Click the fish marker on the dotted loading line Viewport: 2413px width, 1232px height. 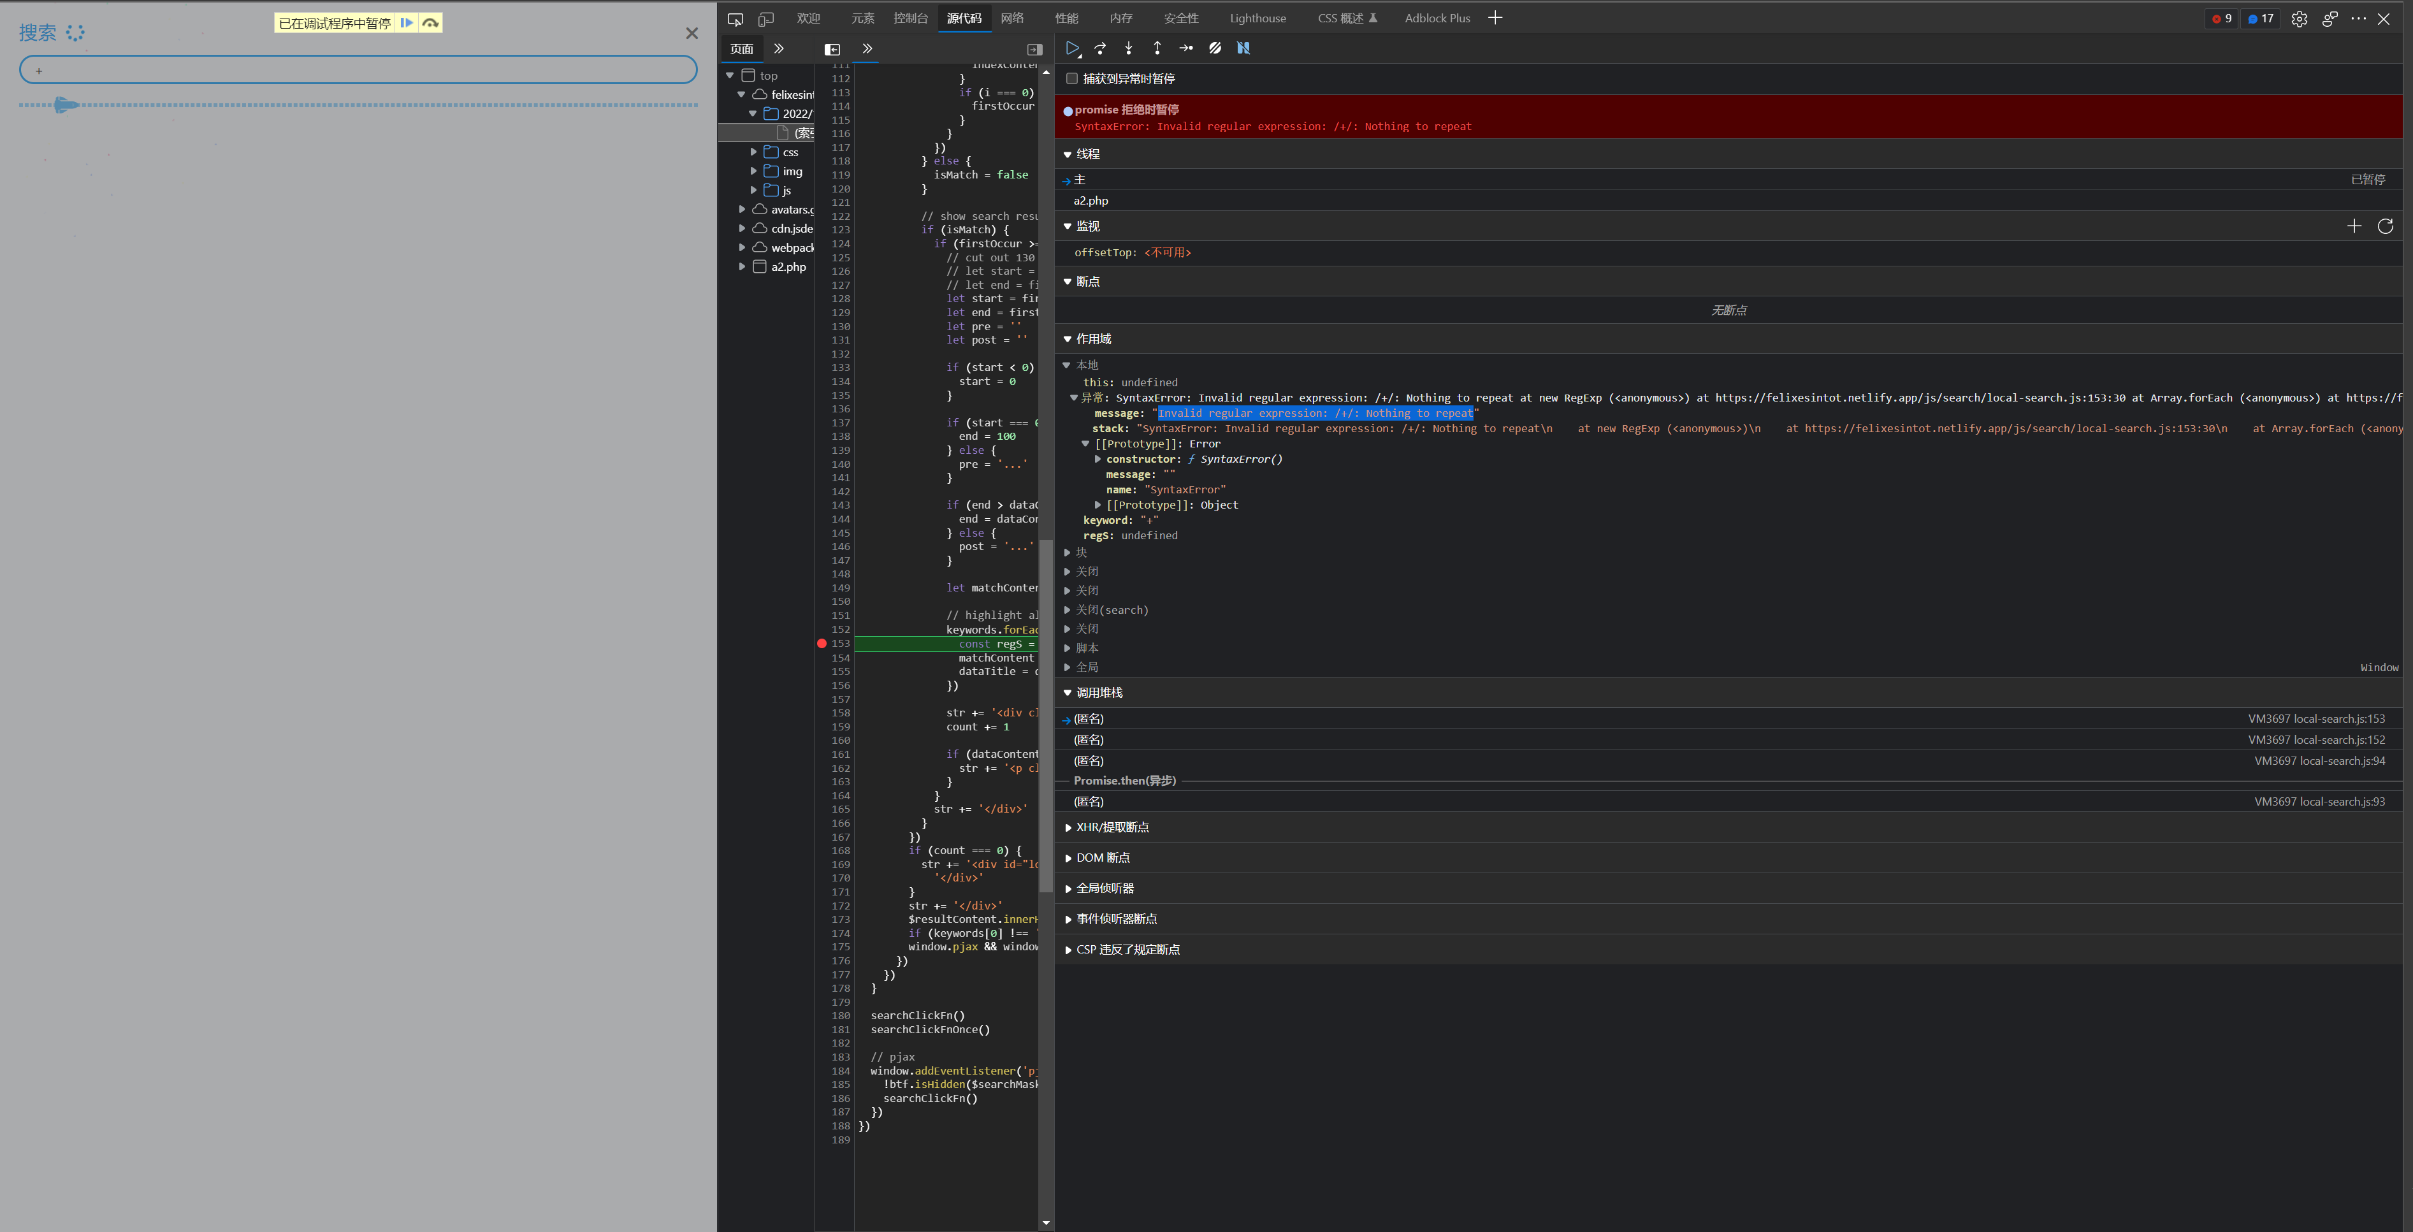(64, 105)
